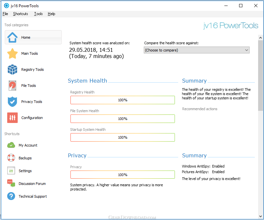This screenshot has height=220, width=264.
Task: Click the My Account cloud icon
Action: [x=11, y=145]
